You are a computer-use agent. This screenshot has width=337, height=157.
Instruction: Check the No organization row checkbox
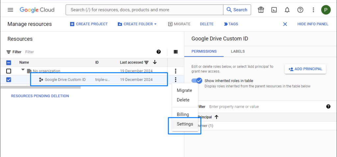9,71
